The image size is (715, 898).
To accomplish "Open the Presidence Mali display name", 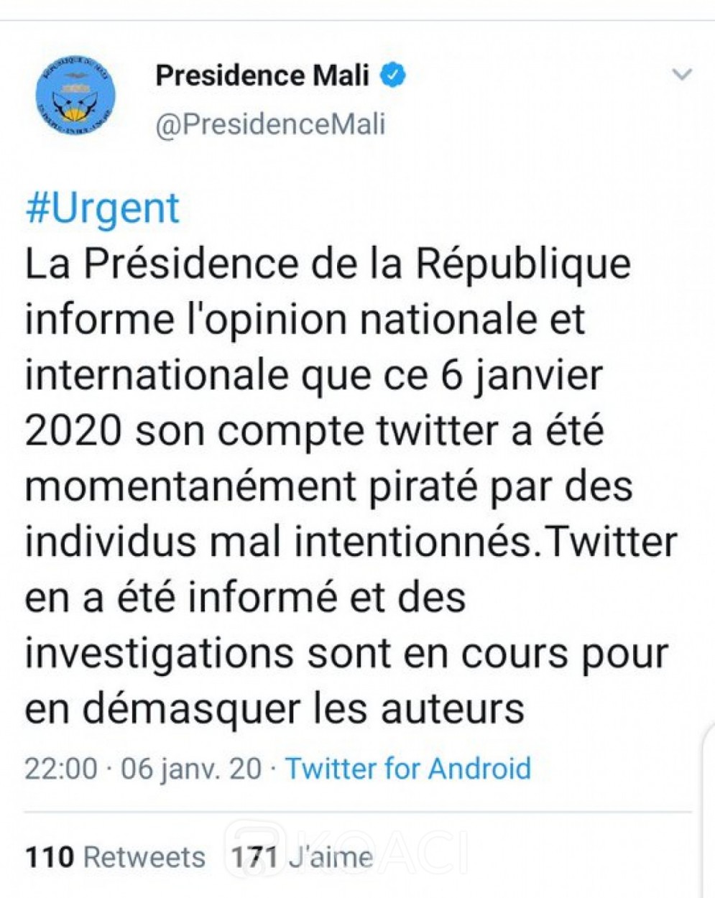I will click(262, 75).
